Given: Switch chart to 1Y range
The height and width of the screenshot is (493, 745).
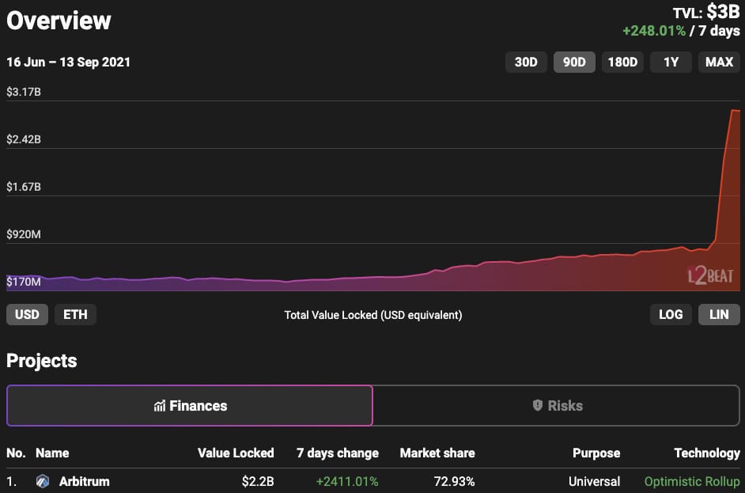Looking at the screenshot, I should click(x=671, y=63).
